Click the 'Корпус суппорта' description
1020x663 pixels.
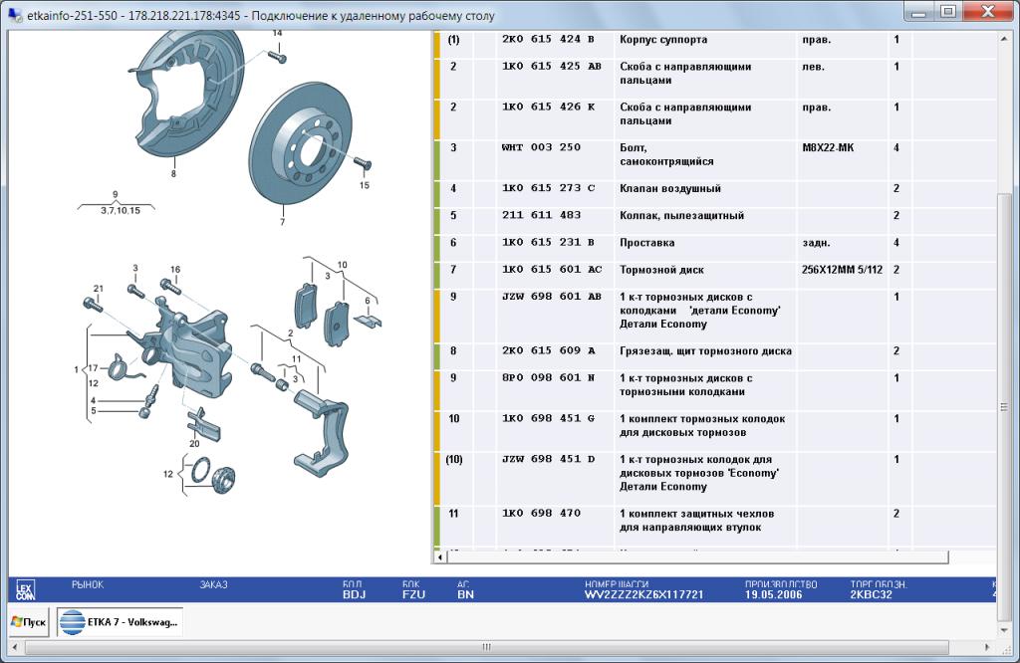point(662,39)
